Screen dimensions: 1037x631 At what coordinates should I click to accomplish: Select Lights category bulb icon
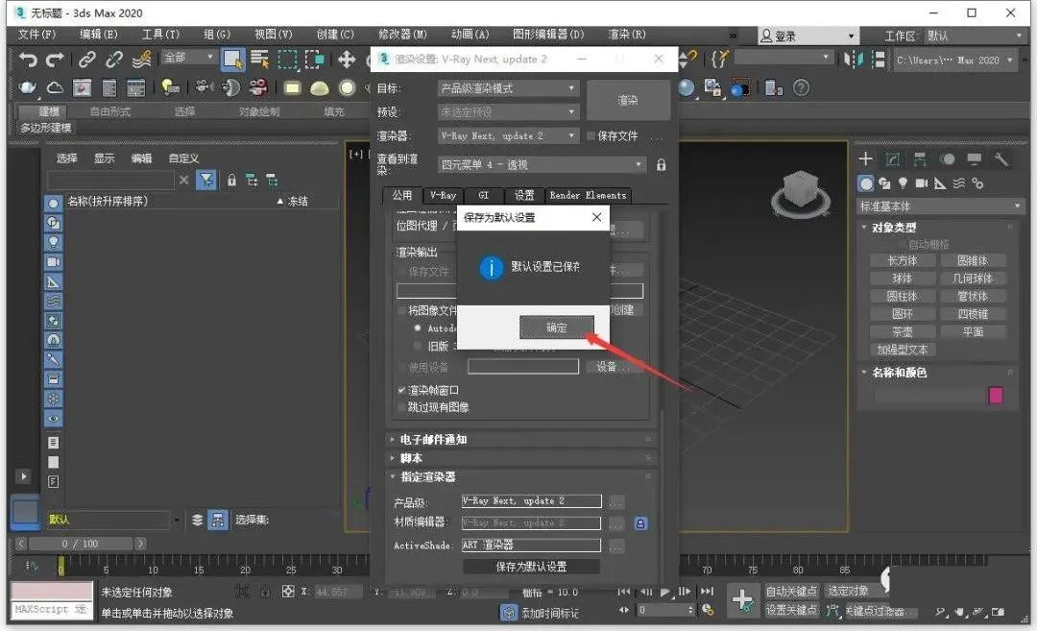[903, 183]
